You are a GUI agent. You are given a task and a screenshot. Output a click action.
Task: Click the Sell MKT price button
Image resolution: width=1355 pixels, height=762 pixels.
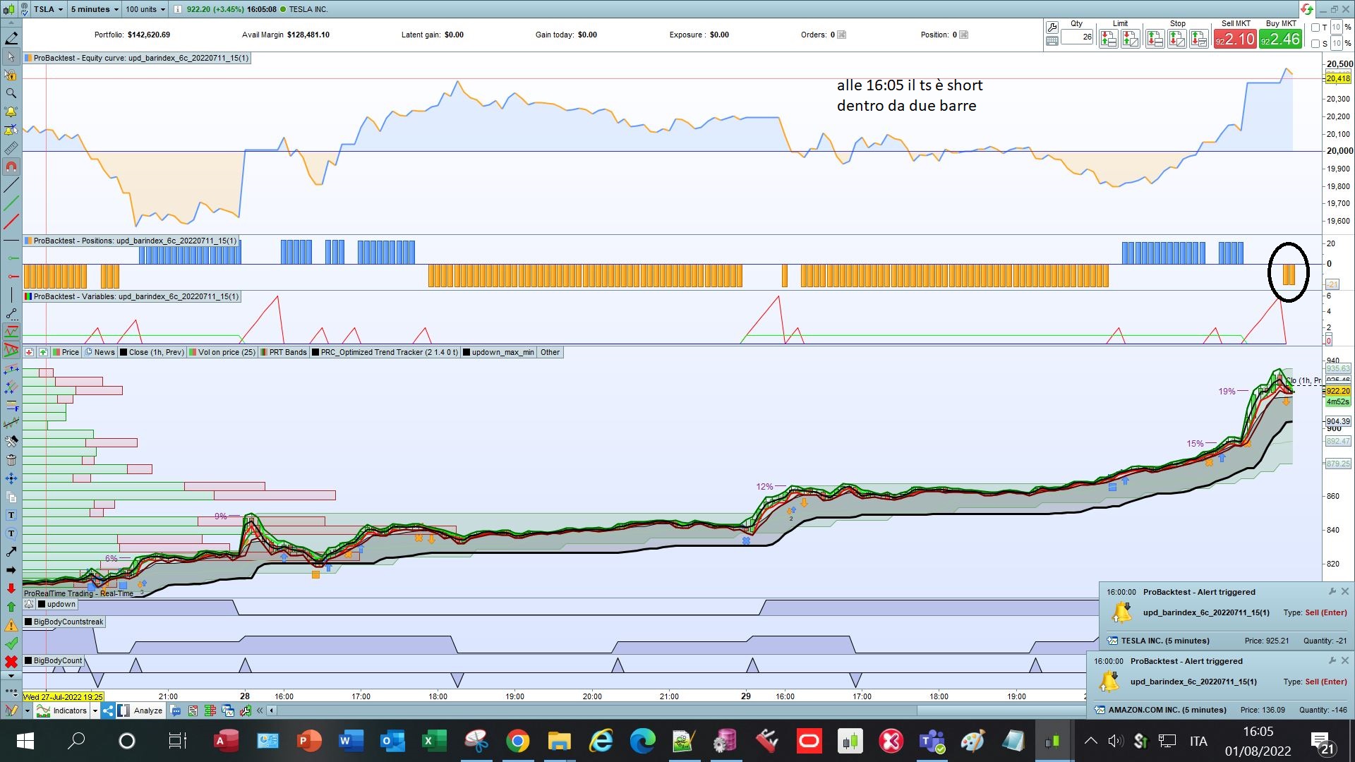(x=1235, y=40)
